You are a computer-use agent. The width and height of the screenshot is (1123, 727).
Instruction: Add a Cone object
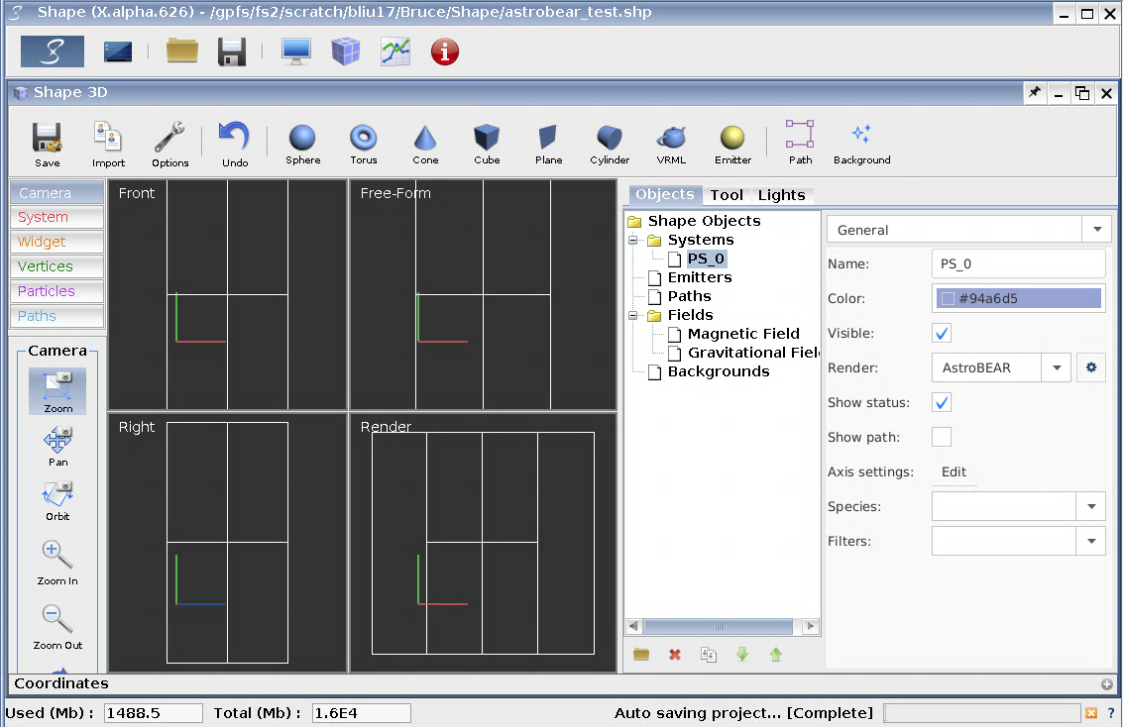pos(424,144)
